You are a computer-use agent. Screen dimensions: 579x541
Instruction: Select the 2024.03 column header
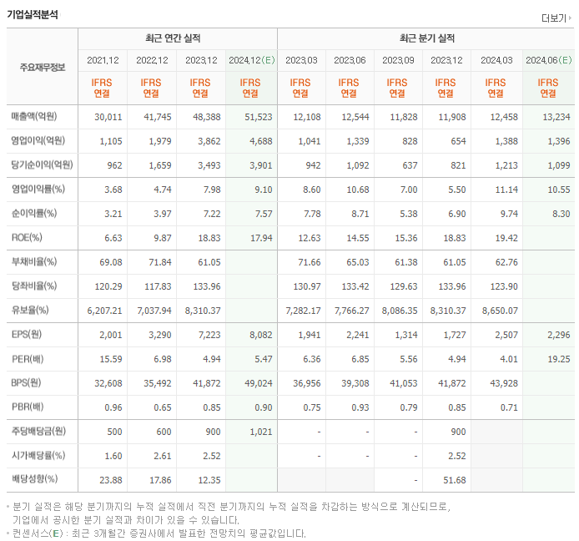click(496, 60)
